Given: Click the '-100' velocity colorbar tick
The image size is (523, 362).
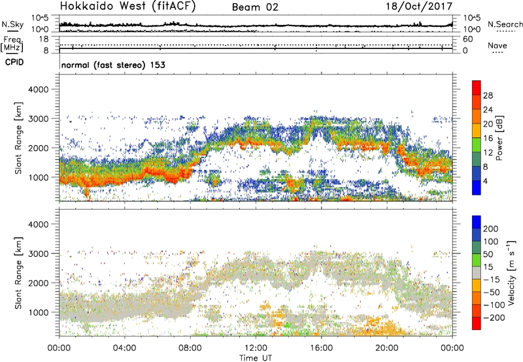Looking at the screenshot, I should point(494,305).
